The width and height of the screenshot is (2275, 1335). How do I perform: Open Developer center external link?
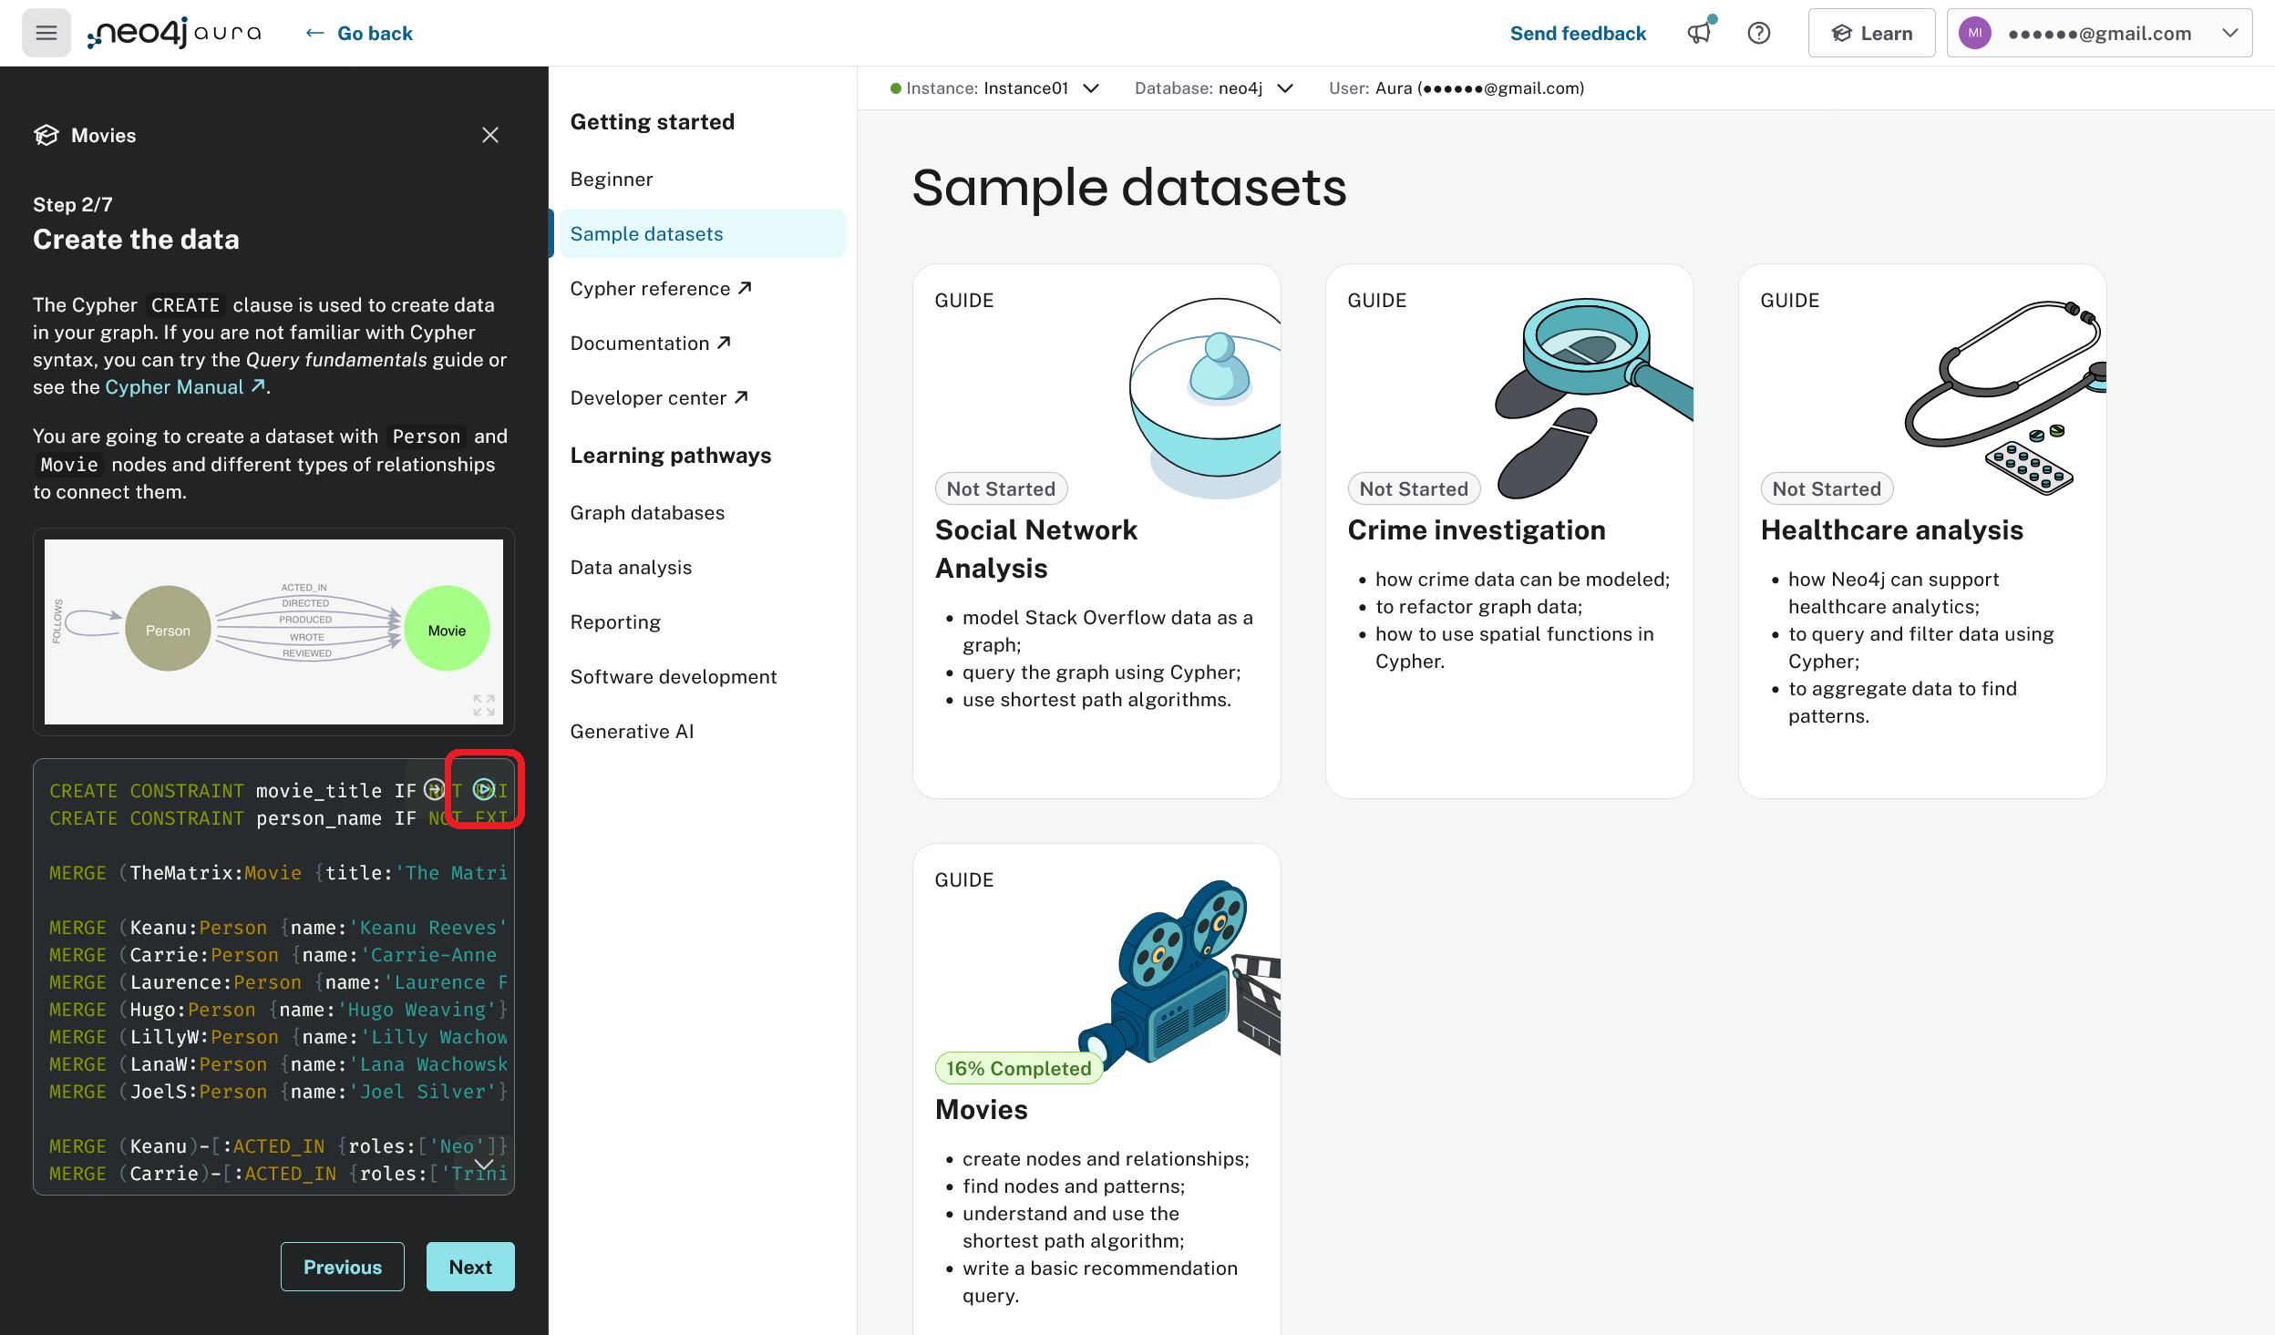658,398
